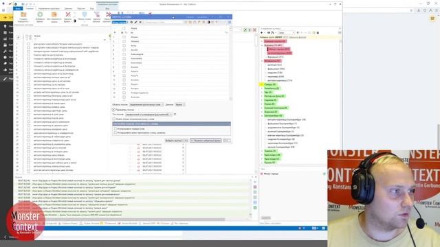Click the lock icon in groups panel toolbar
The height and width of the screenshot is (247, 440).
(318, 33)
